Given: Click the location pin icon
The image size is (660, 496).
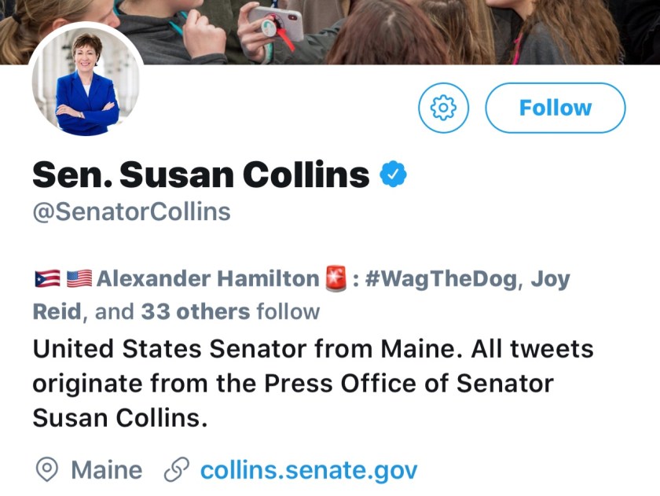Looking at the screenshot, I should point(48,470).
